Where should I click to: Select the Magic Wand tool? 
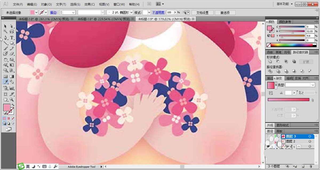pyautogui.click(x=5, y=32)
